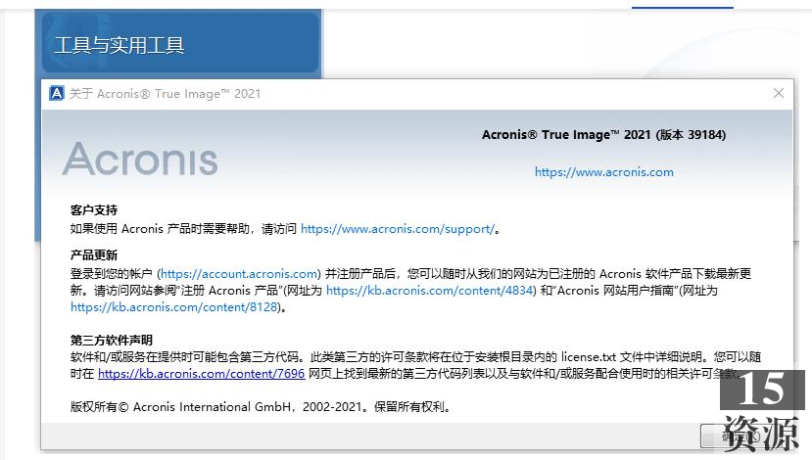Open kb.acronis.com/content/4834 link

tap(430, 291)
